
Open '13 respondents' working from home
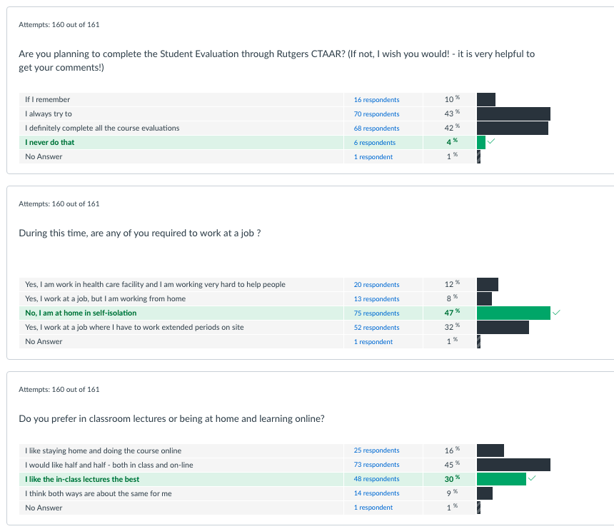click(x=376, y=299)
